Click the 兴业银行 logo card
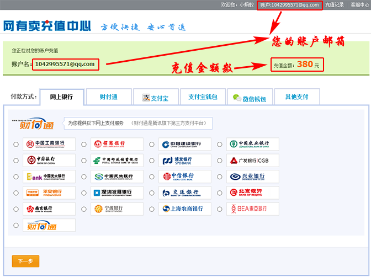 pyautogui.click(x=253, y=177)
